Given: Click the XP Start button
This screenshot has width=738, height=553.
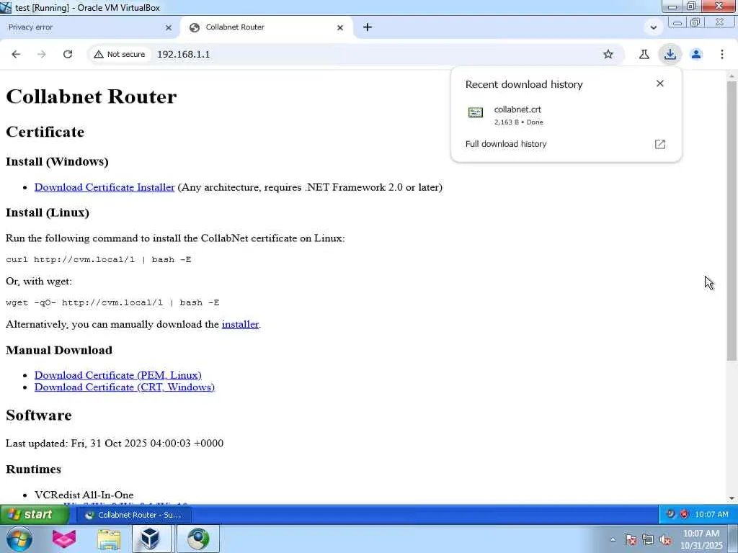Looking at the screenshot, I should [35, 514].
